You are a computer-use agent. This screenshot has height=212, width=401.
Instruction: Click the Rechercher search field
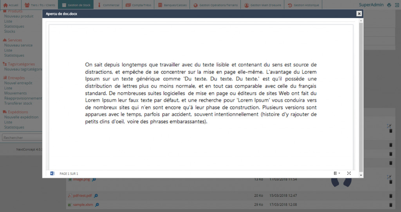[22, 137]
